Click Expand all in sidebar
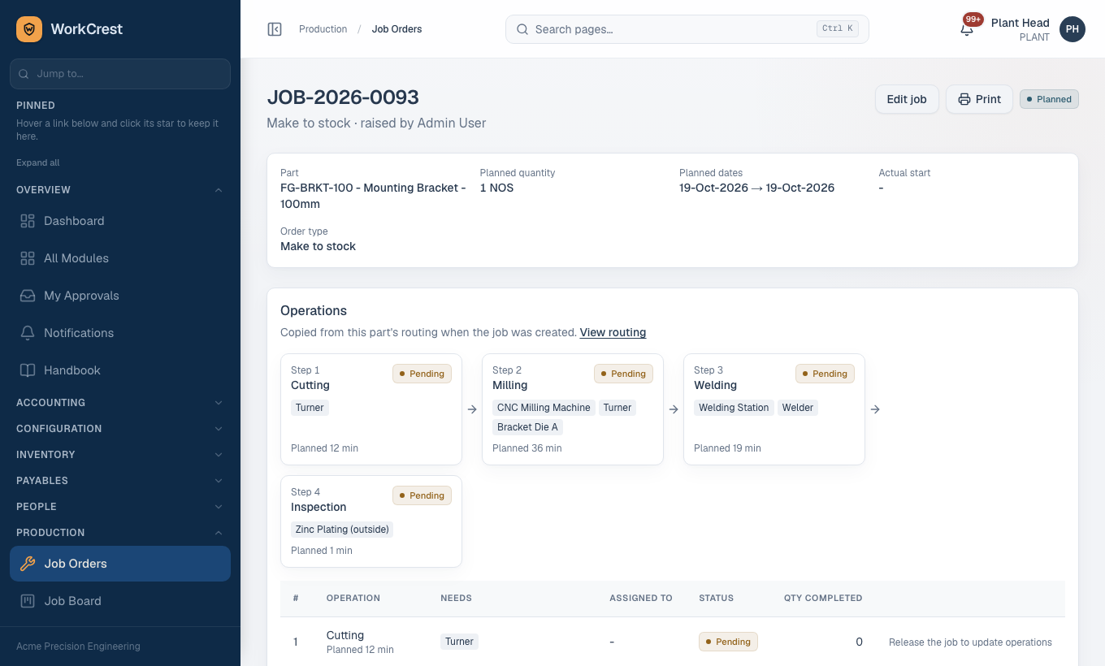Screen dimensions: 1105x666 [x=38, y=162]
